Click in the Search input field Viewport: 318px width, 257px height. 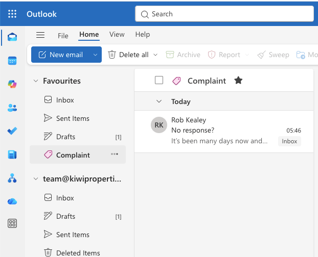[x=224, y=14]
